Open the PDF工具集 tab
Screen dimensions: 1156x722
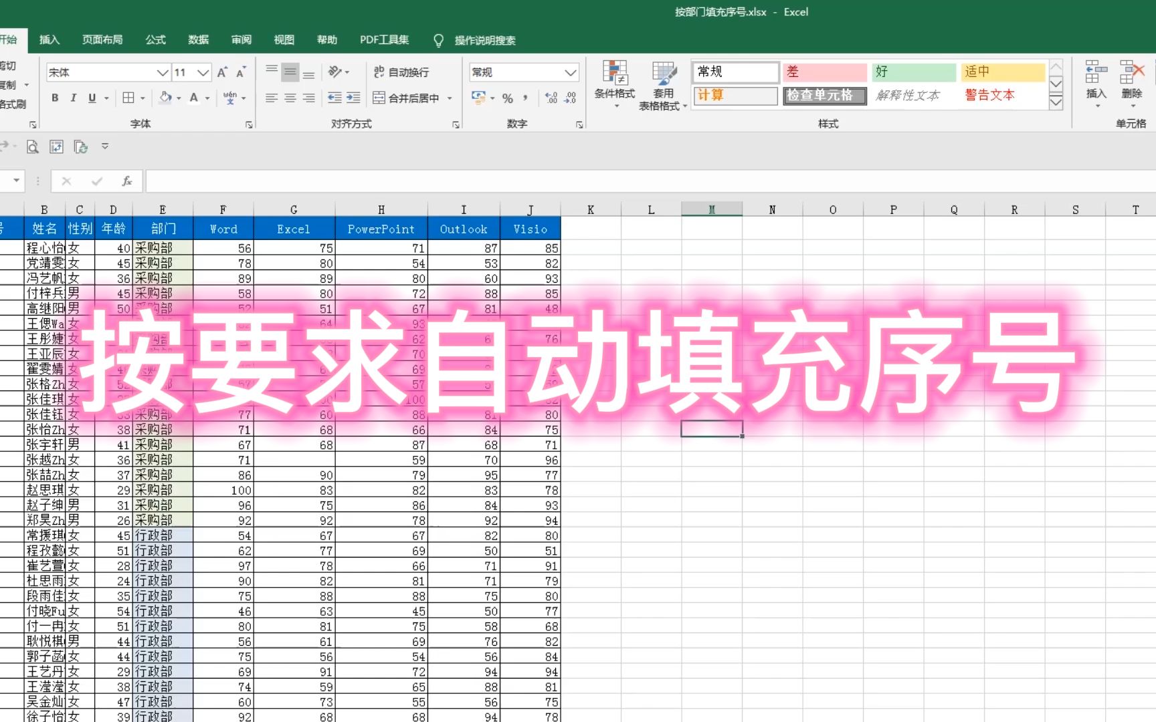click(x=385, y=40)
